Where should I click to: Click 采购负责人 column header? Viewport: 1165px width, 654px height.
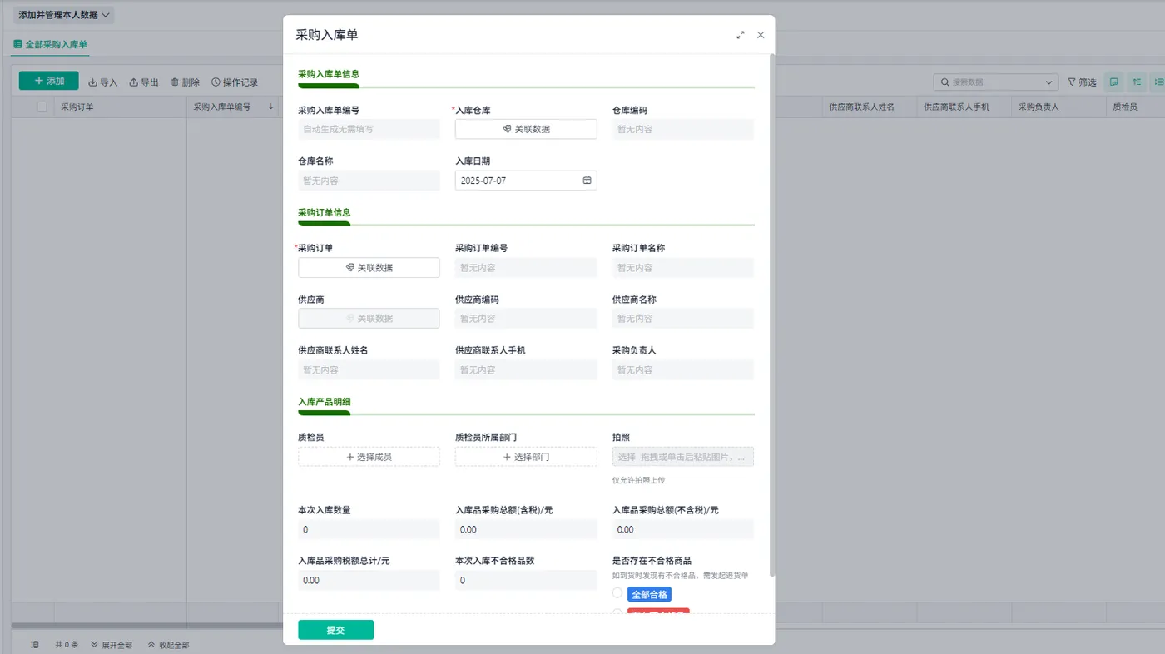[1059, 107]
